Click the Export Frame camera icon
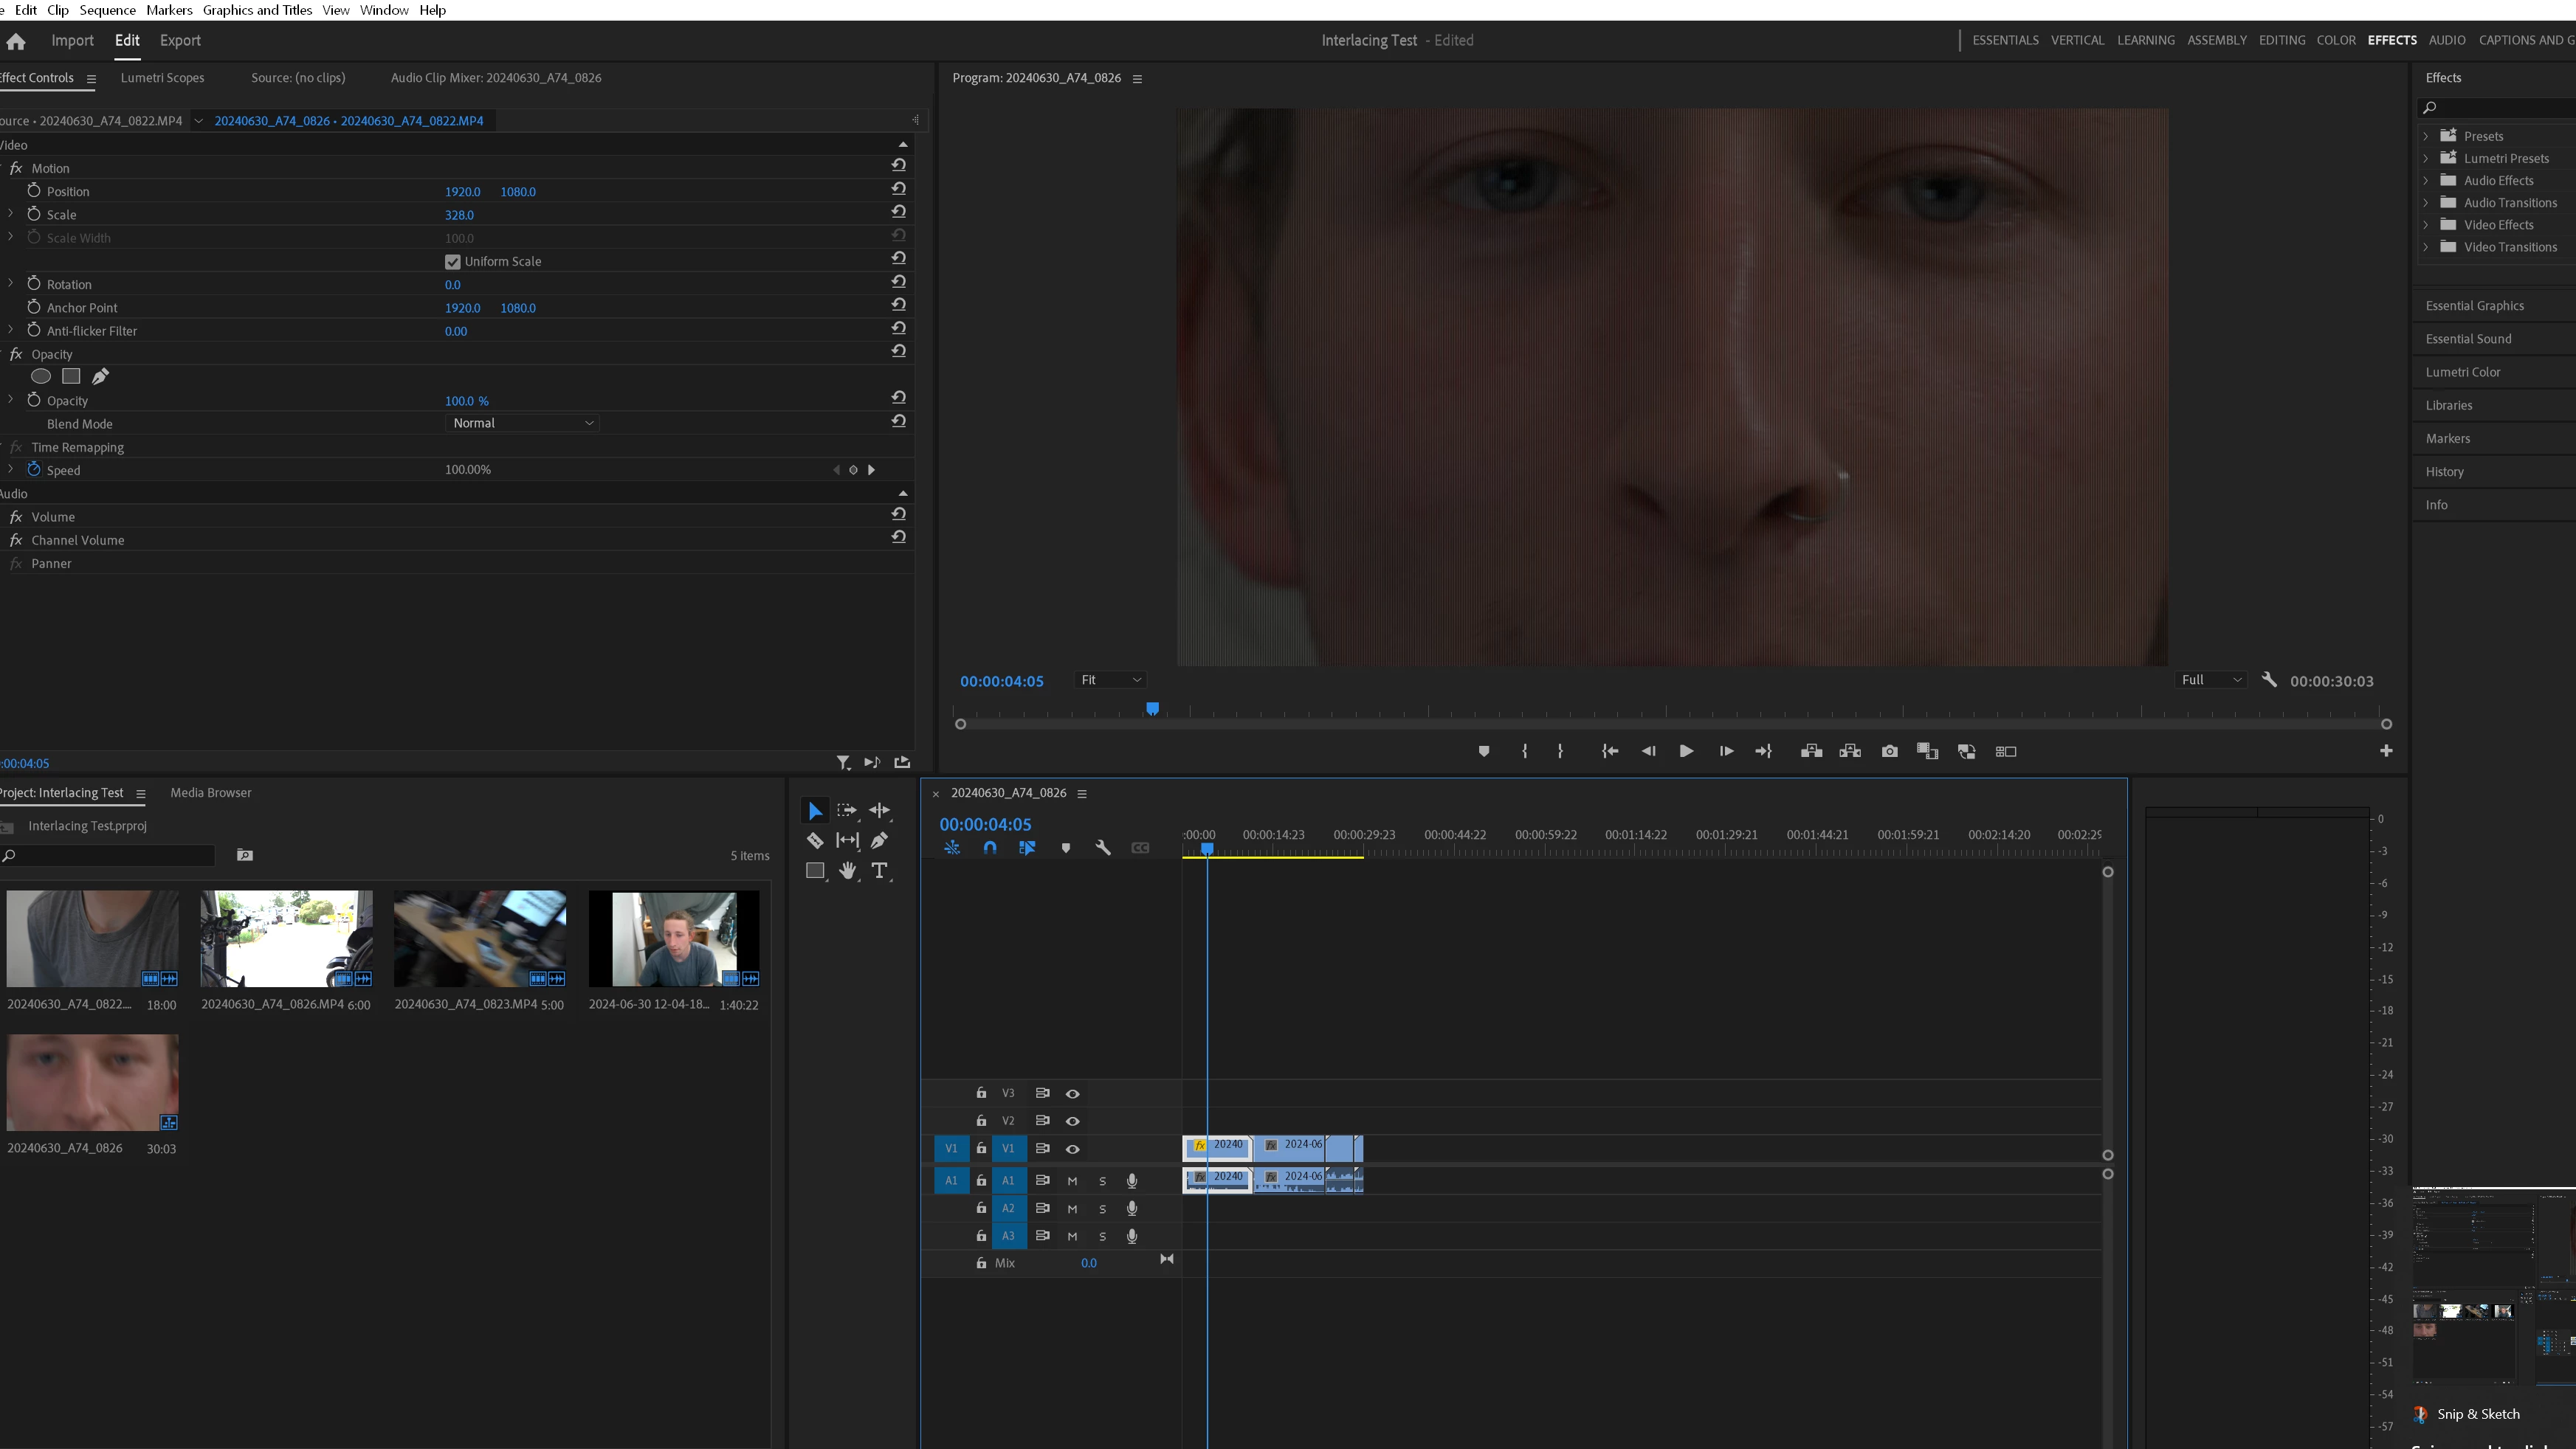Screen dimensions: 2576x1449 point(1889,752)
